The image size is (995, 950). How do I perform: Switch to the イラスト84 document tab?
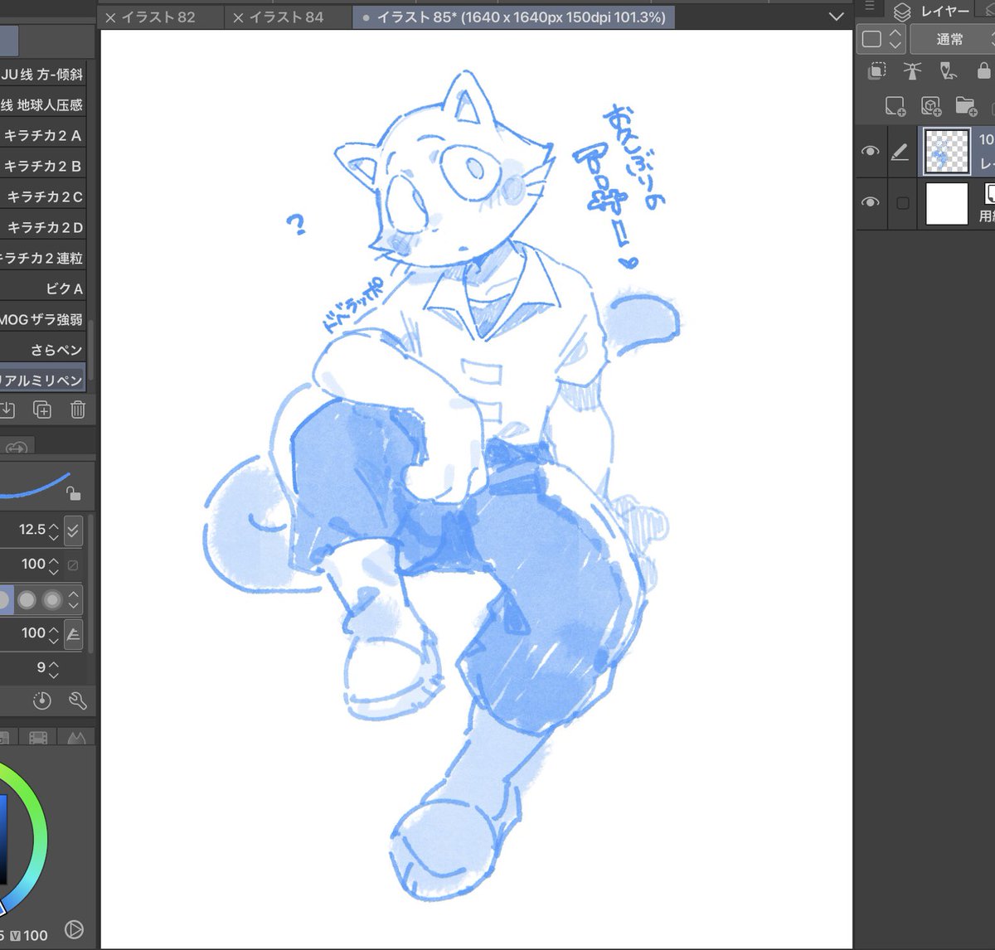286,17
